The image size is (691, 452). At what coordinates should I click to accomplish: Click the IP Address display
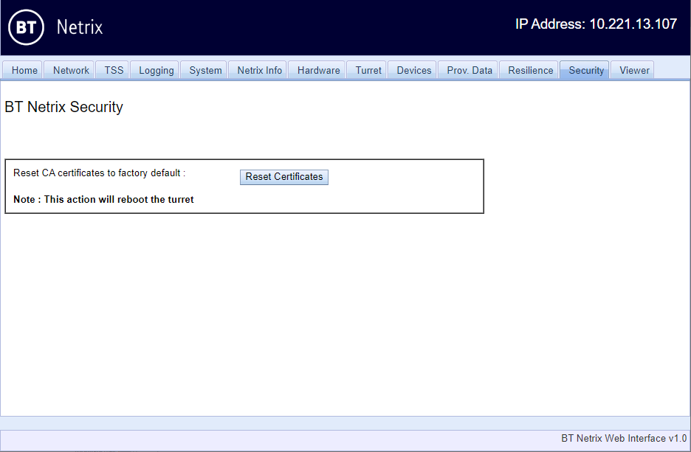point(595,24)
